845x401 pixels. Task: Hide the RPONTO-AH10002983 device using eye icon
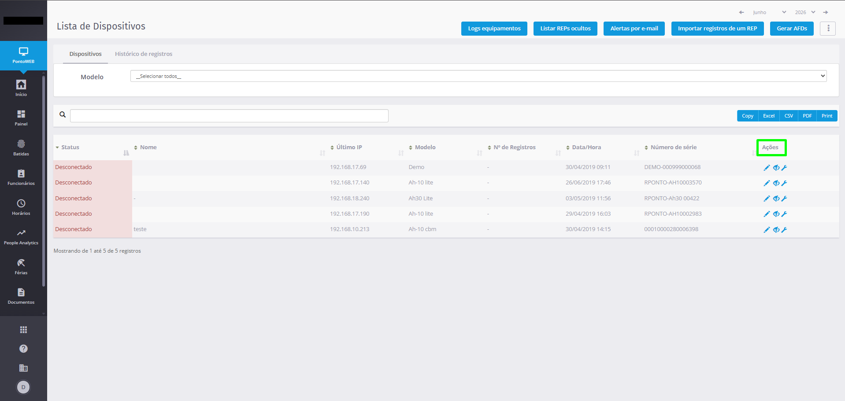click(776, 214)
